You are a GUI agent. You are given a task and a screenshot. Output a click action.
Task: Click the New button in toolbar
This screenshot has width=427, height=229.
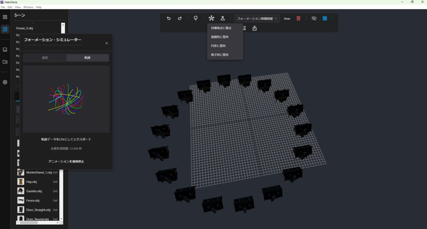click(x=287, y=18)
